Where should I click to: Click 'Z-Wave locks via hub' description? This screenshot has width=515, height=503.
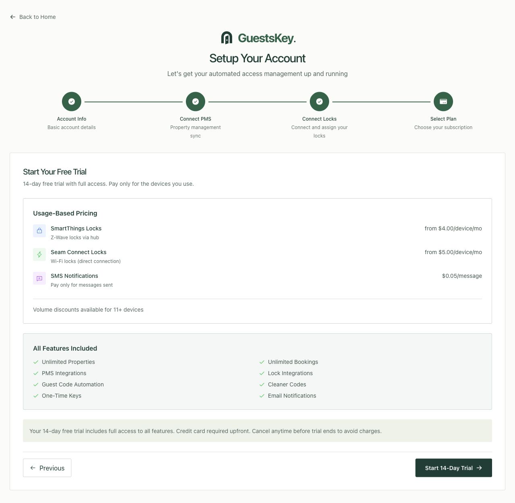click(x=75, y=238)
